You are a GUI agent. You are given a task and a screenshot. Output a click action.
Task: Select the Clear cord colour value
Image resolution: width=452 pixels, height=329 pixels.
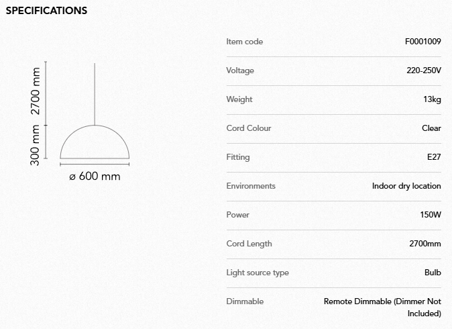click(x=431, y=128)
